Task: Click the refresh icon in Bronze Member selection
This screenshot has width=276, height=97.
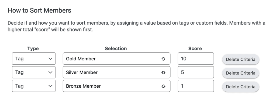Action: pyautogui.click(x=163, y=86)
